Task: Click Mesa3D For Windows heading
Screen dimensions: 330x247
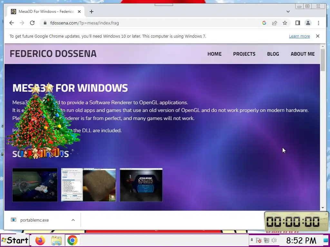Action: pyautogui.click(x=70, y=88)
